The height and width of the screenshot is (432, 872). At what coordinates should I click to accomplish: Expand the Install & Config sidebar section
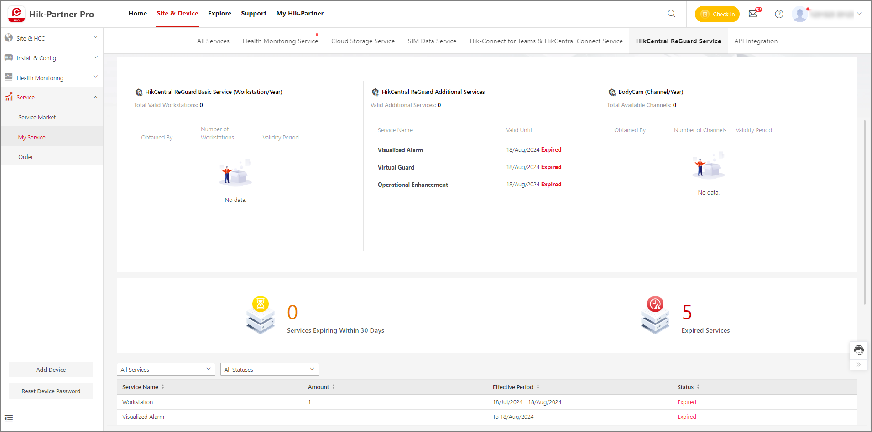52,58
